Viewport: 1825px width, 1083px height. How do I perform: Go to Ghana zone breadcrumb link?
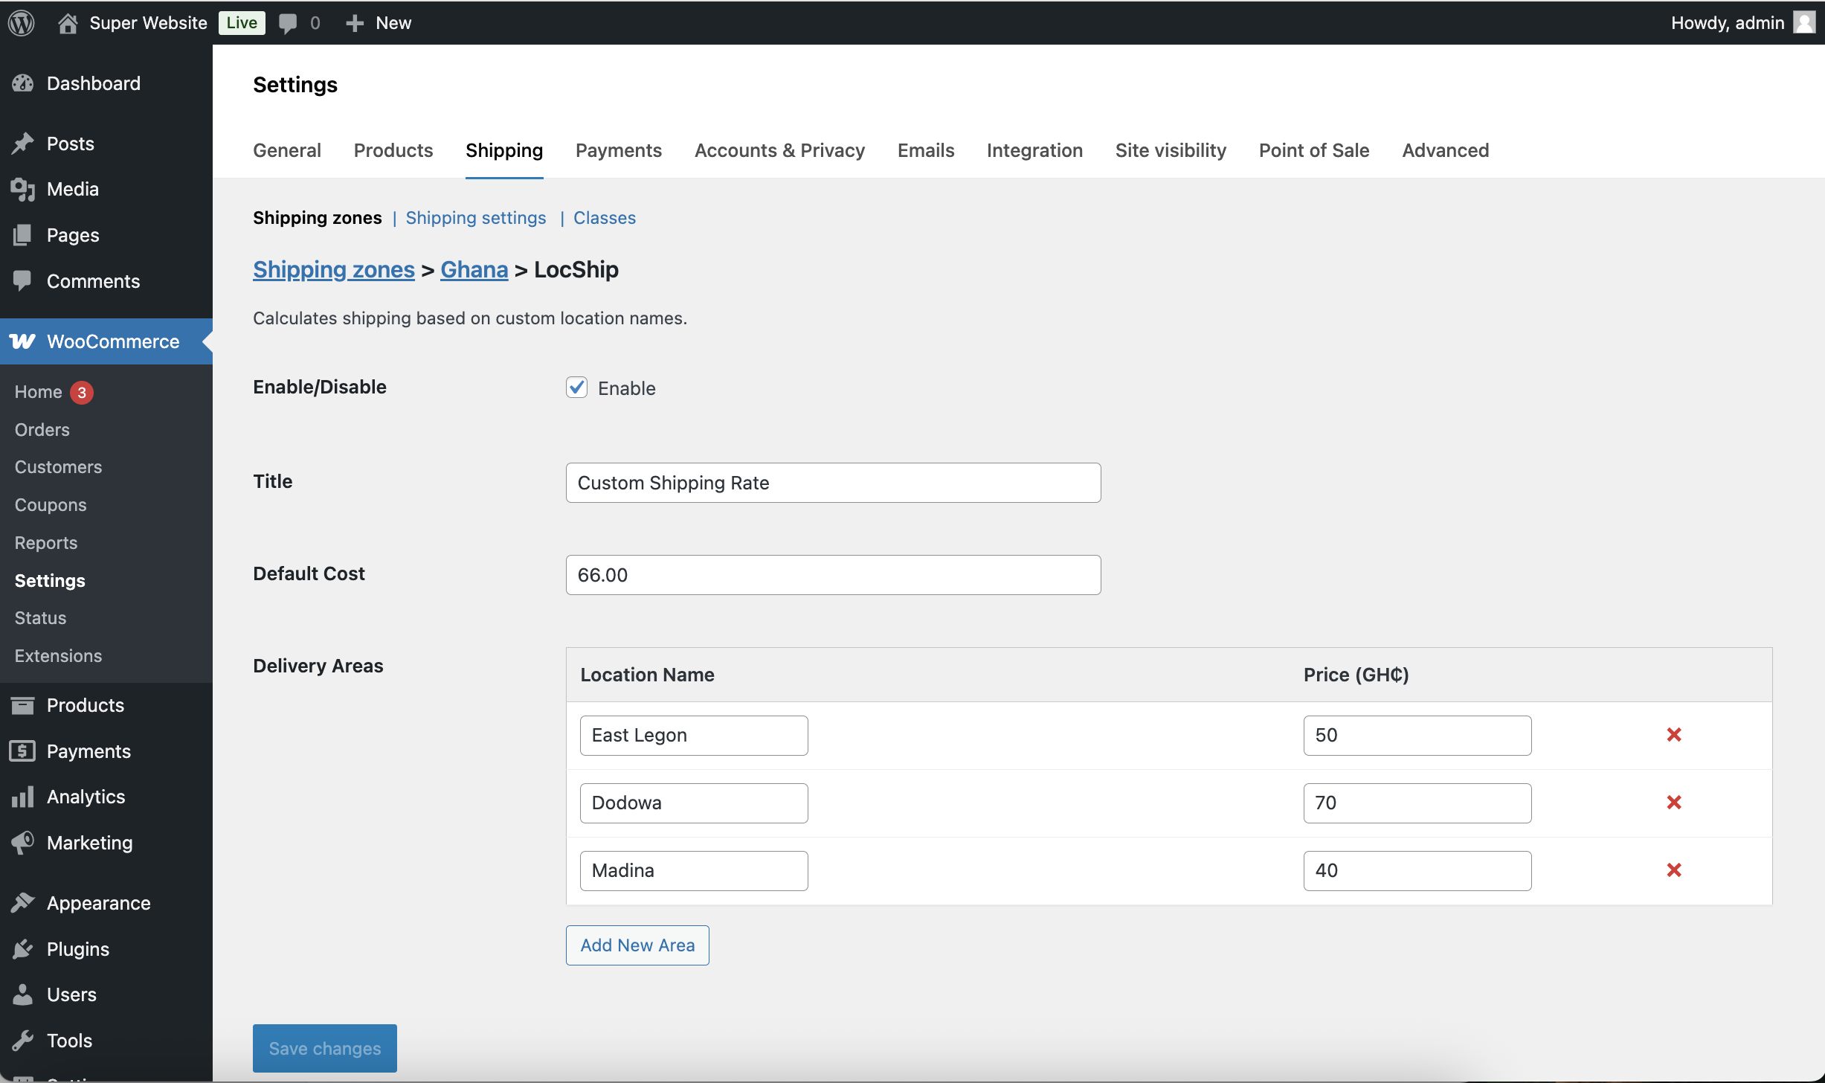click(x=474, y=269)
